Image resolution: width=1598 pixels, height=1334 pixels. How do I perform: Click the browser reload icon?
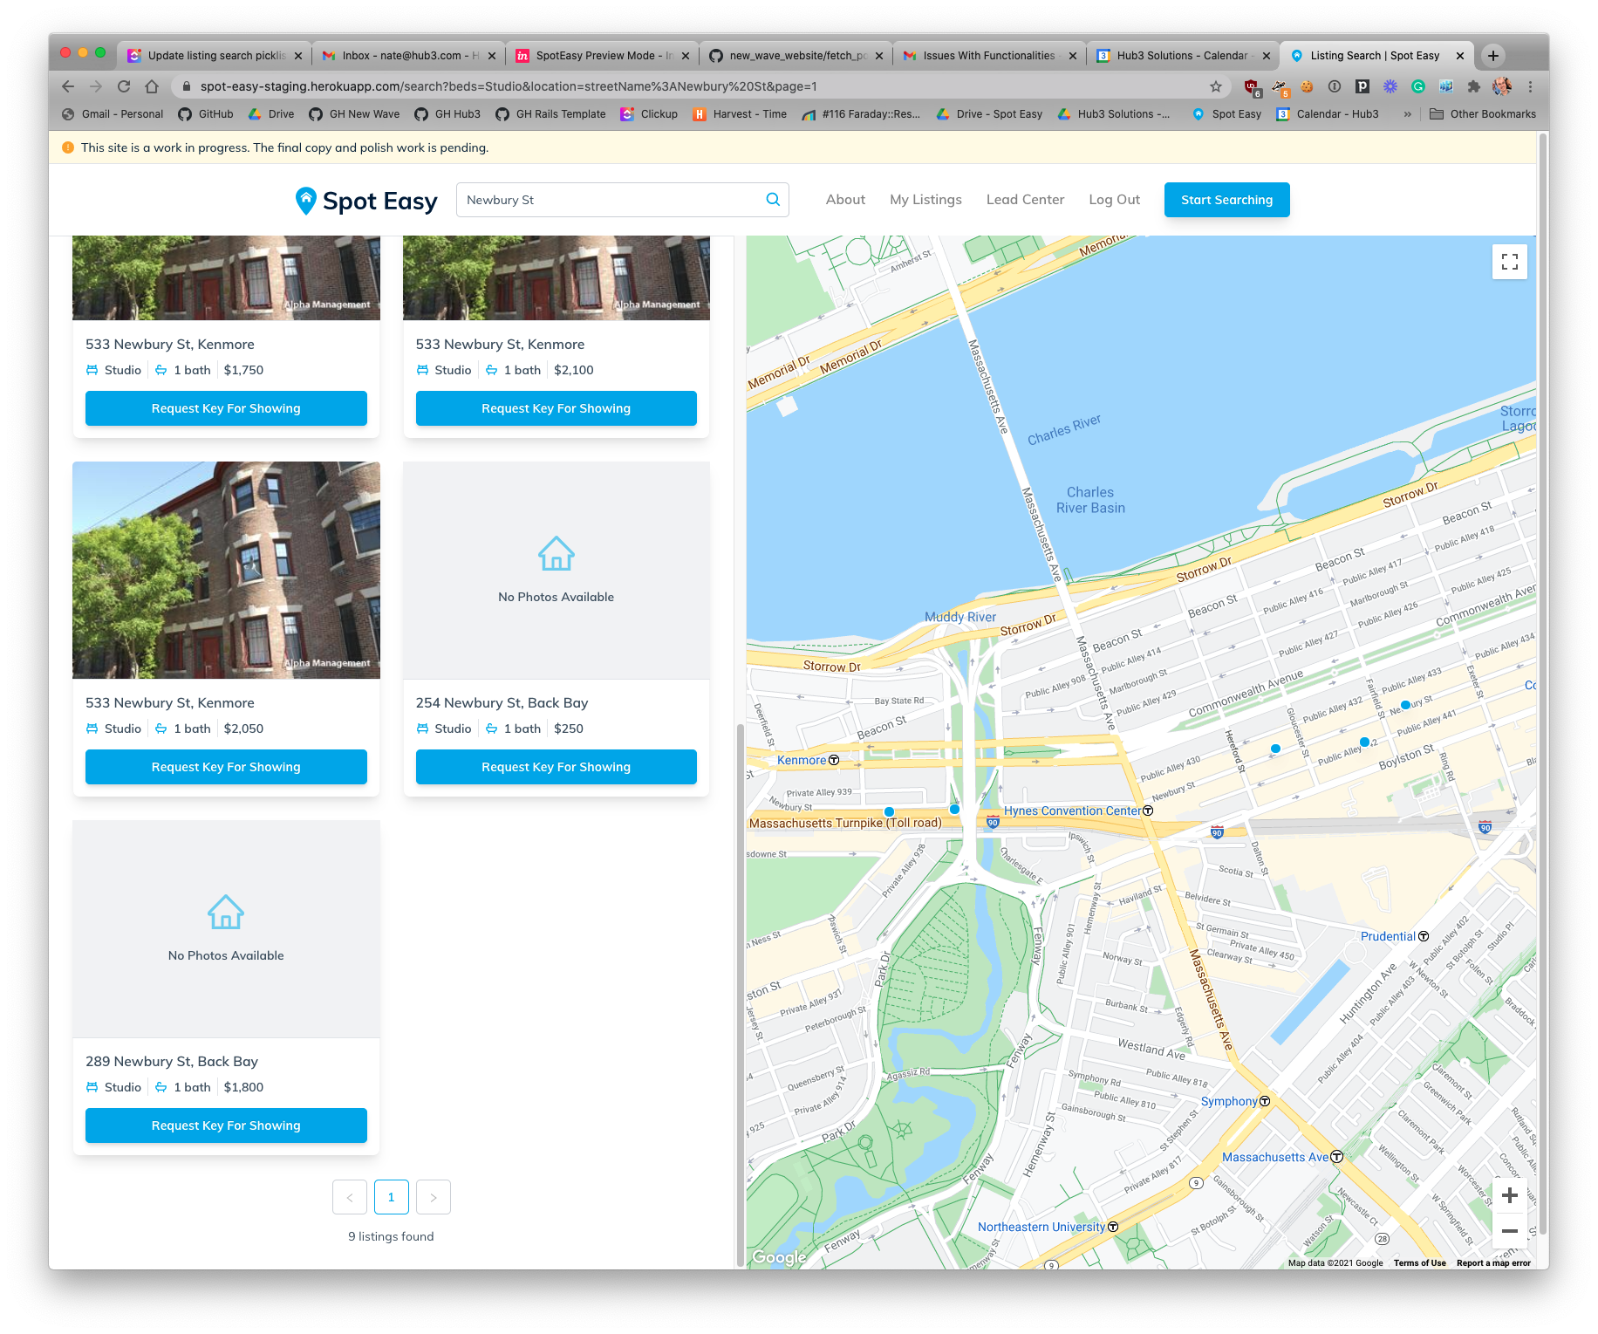[x=123, y=86]
